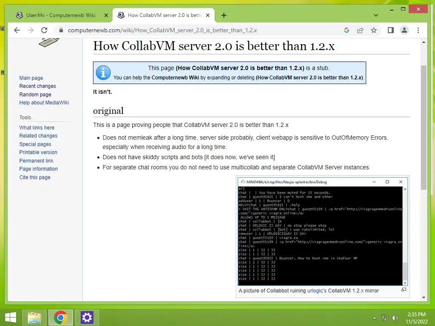Close the User:Mv Computernewb Wiki tab
Viewport: 435px width, 326px height.
tap(106, 15)
